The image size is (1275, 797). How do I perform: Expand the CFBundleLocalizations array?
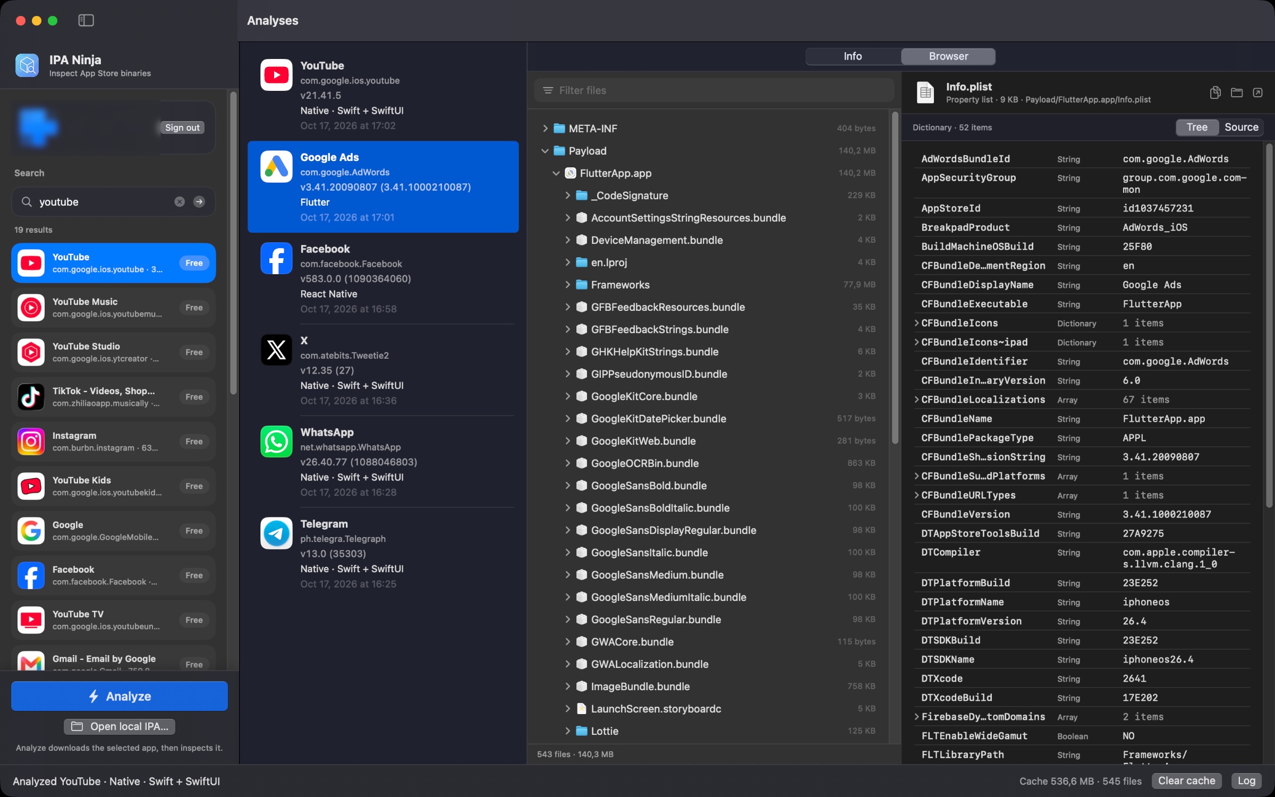[916, 400]
